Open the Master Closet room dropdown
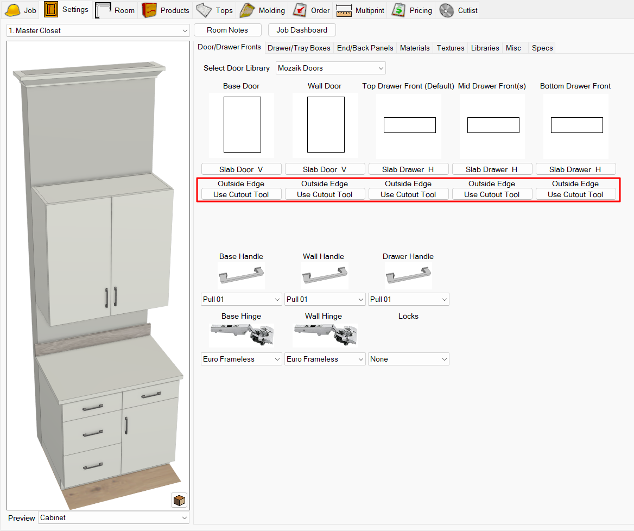This screenshot has width=634, height=531. [98, 30]
